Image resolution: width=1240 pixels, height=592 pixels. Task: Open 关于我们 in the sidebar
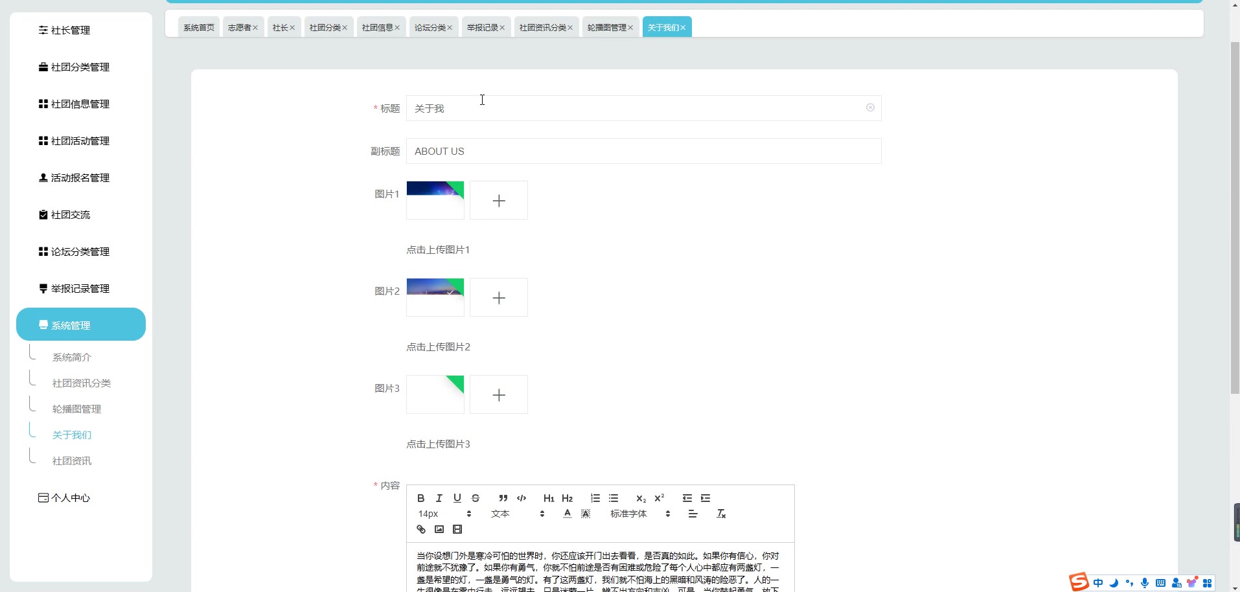[x=72, y=435]
